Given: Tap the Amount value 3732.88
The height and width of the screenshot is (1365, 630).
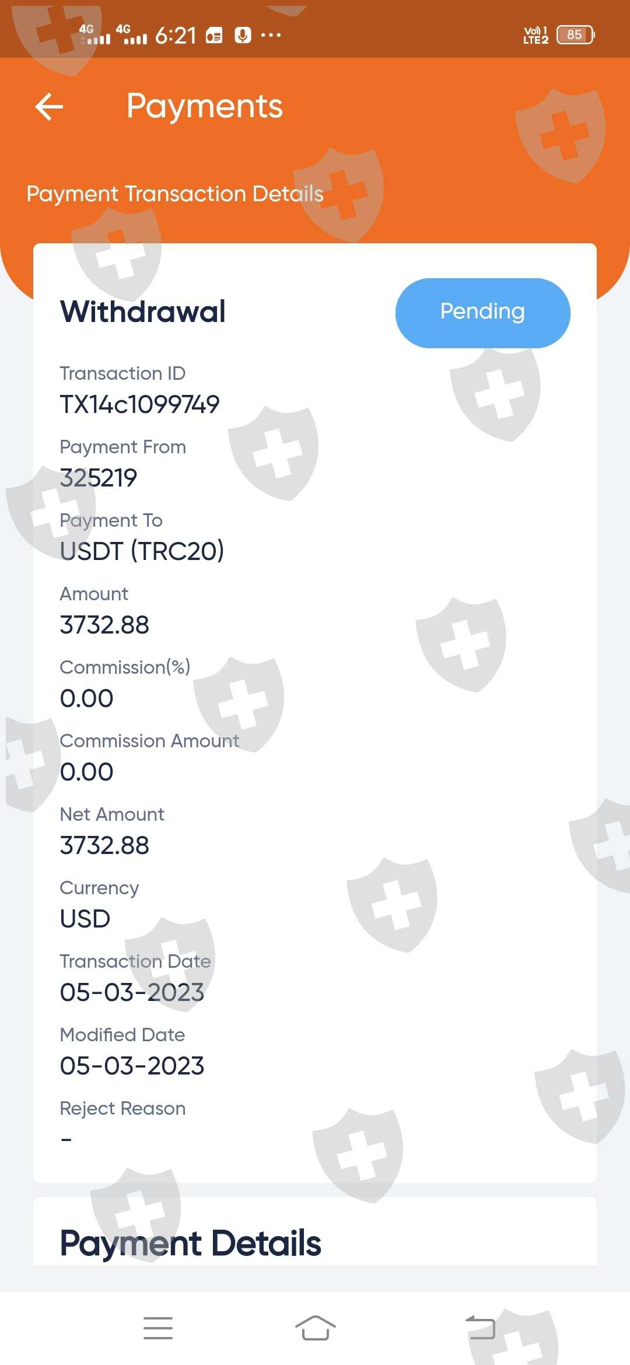Looking at the screenshot, I should pyautogui.click(x=104, y=625).
